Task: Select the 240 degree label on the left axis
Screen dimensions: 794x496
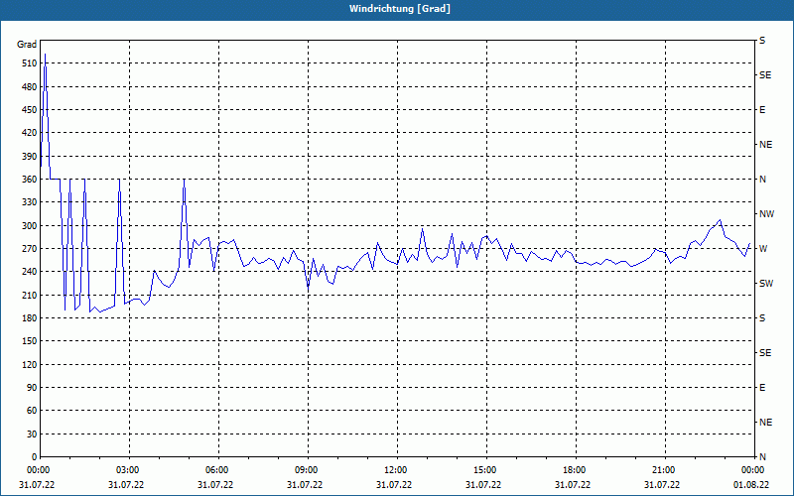Action: [30, 272]
